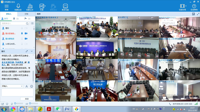Open the 切换布局 layout dropdown
200x112 pixels.
(186, 6)
